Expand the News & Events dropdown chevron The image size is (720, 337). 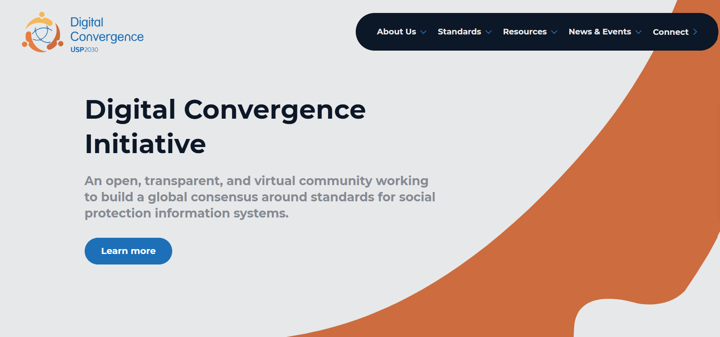pos(639,32)
